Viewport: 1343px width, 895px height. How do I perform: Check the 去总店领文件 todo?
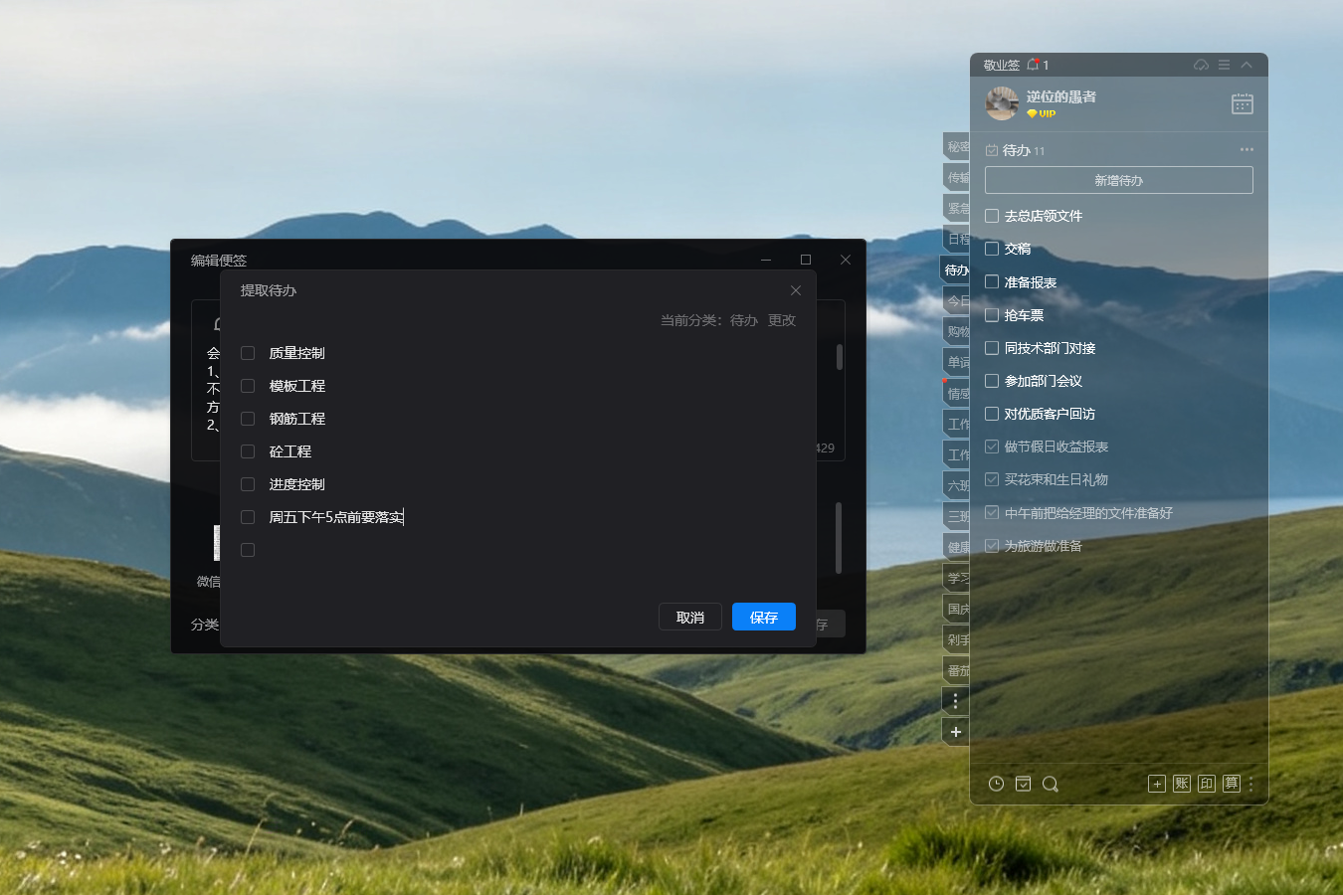(992, 216)
